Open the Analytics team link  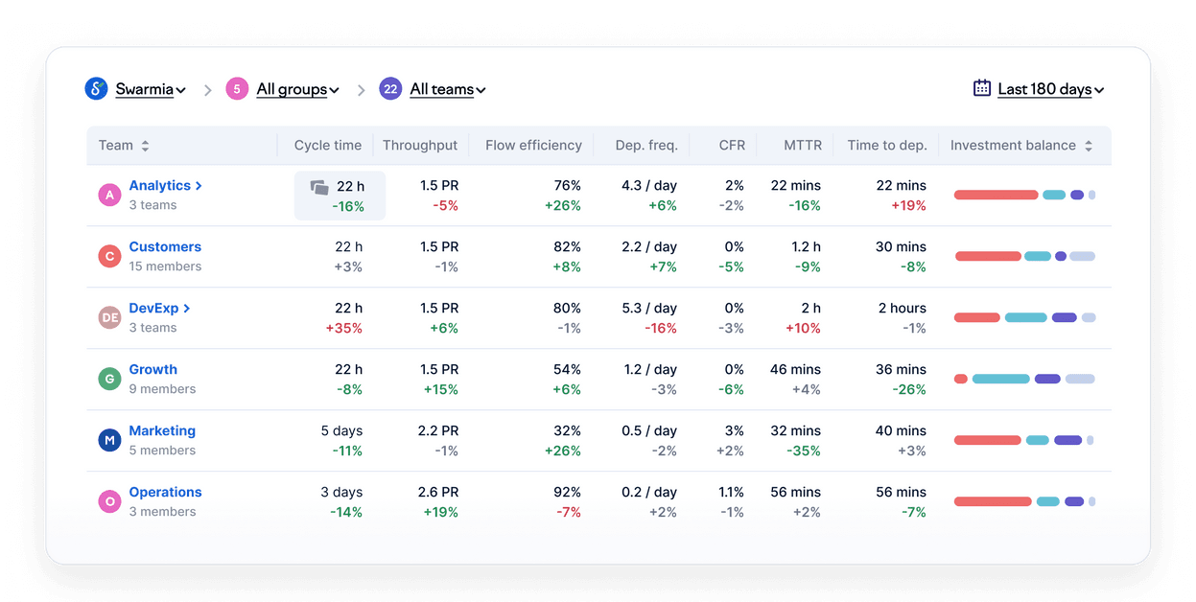click(x=160, y=186)
